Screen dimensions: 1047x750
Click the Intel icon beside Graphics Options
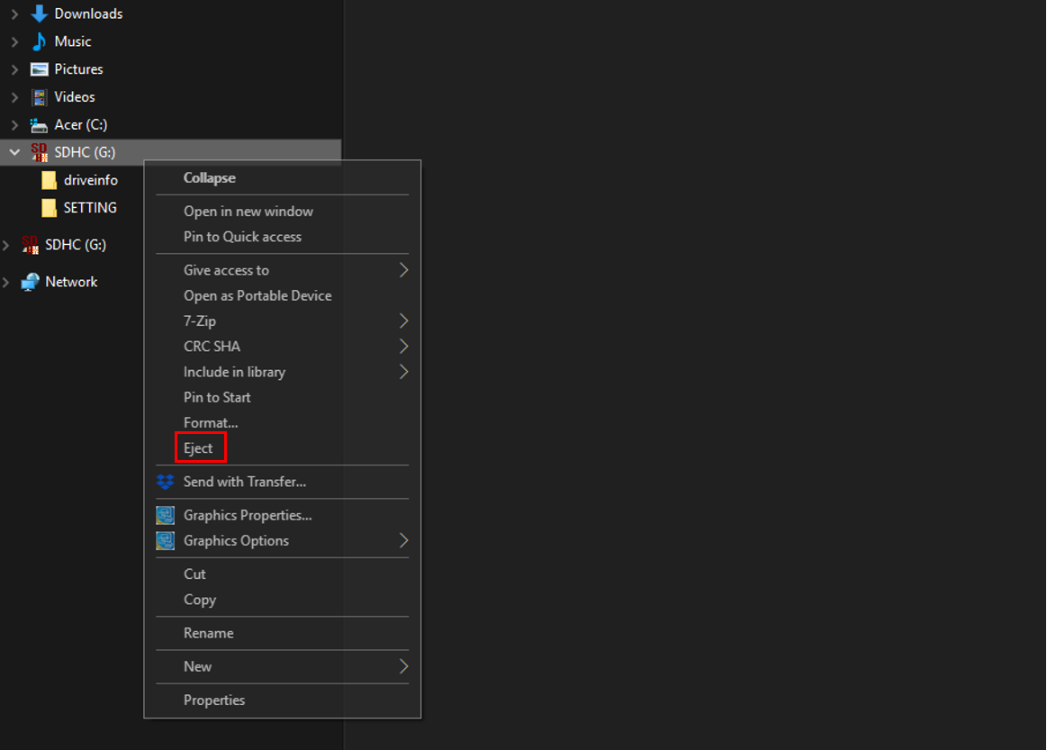[x=165, y=540]
